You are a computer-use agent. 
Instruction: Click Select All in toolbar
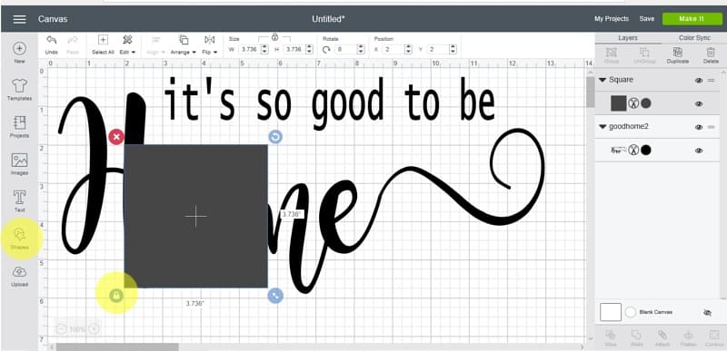coord(103,44)
